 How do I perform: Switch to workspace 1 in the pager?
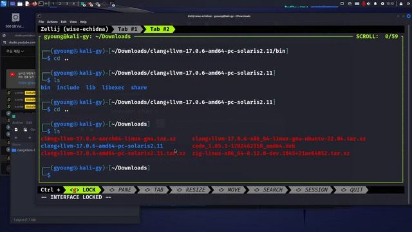pyautogui.click(x=53, y=4)
